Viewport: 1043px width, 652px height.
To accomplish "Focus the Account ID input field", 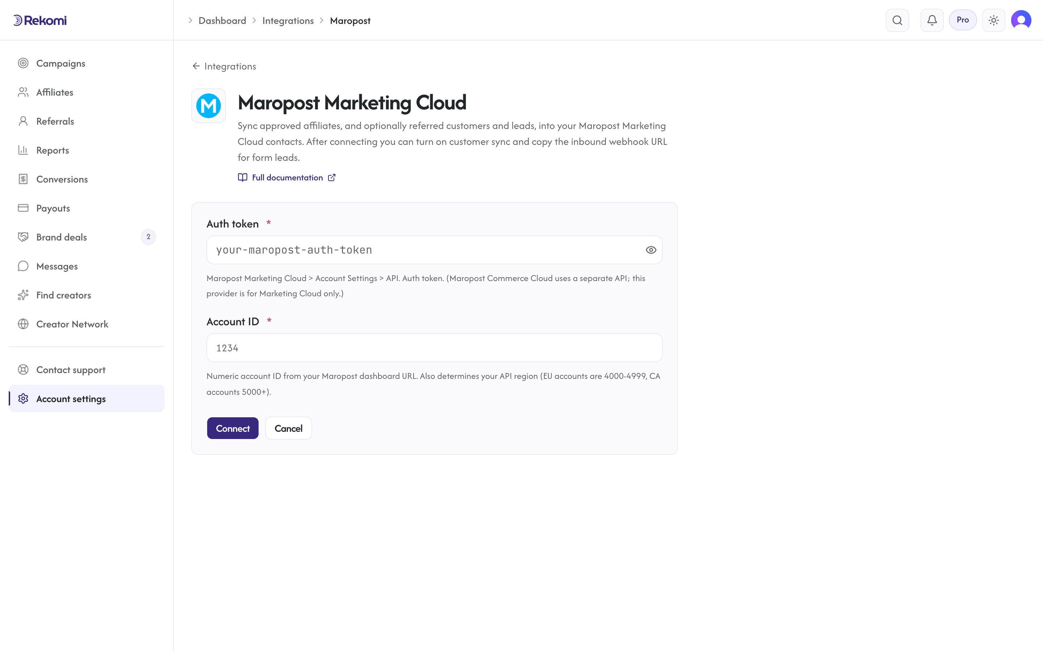I will tap(434, 348).
